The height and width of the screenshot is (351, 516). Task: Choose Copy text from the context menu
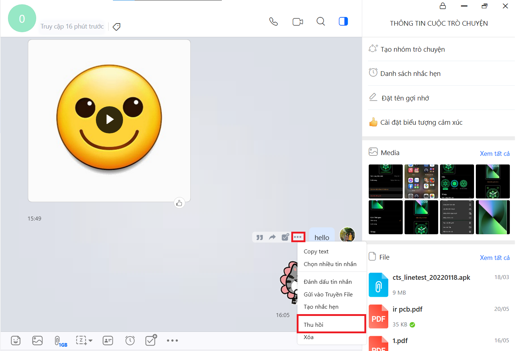point(316,252)
